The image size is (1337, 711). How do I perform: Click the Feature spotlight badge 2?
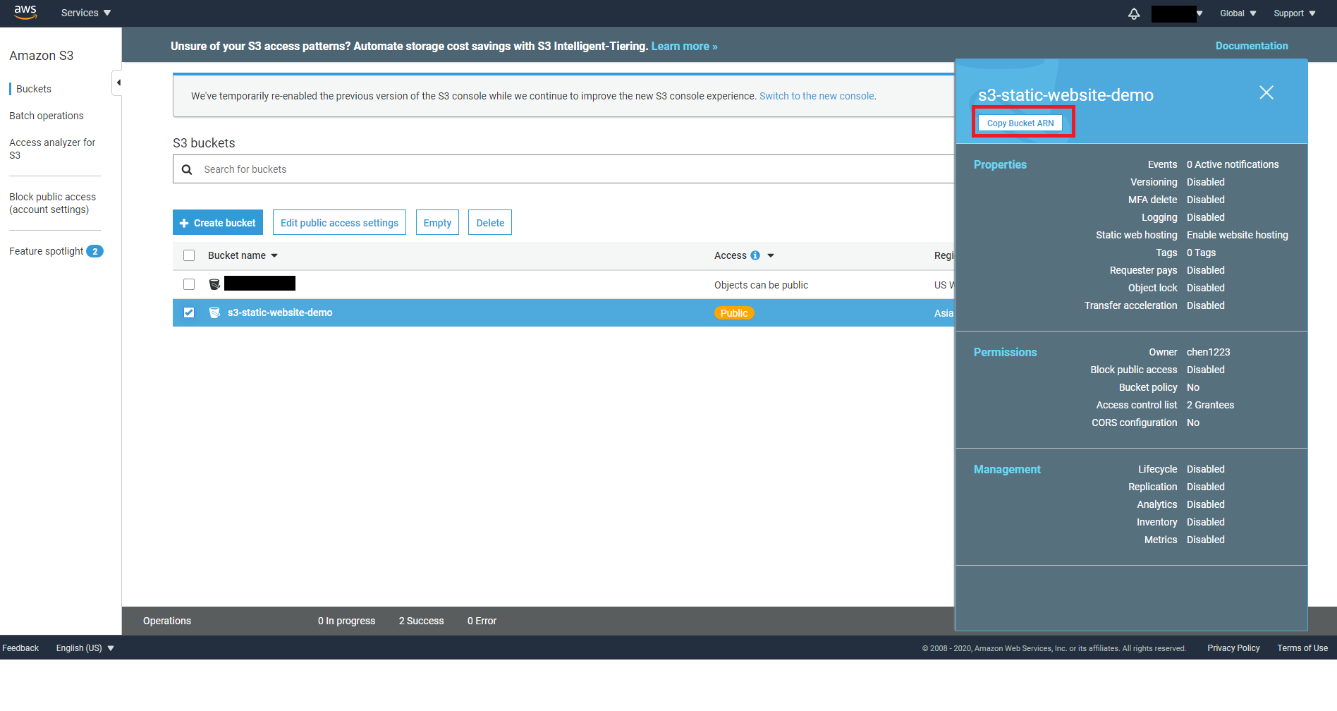tap(95, 251)
